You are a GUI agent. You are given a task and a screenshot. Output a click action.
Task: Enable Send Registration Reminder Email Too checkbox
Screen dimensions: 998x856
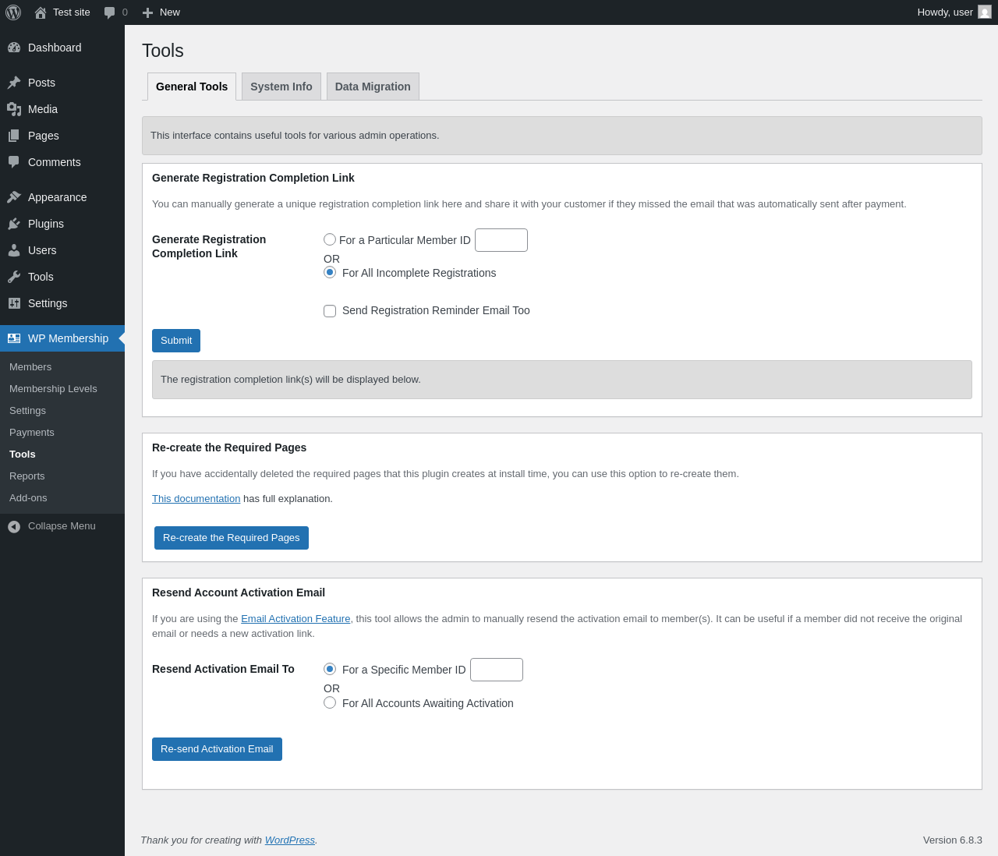(330, 311)
